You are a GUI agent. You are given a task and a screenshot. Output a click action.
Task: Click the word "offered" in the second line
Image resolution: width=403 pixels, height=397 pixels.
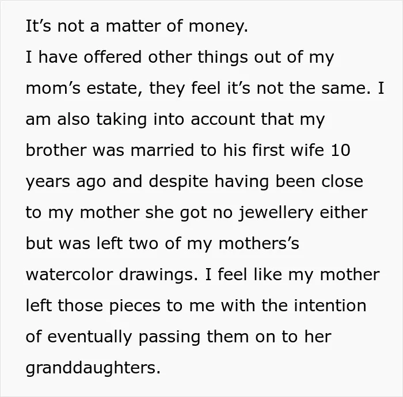point(112,56)
